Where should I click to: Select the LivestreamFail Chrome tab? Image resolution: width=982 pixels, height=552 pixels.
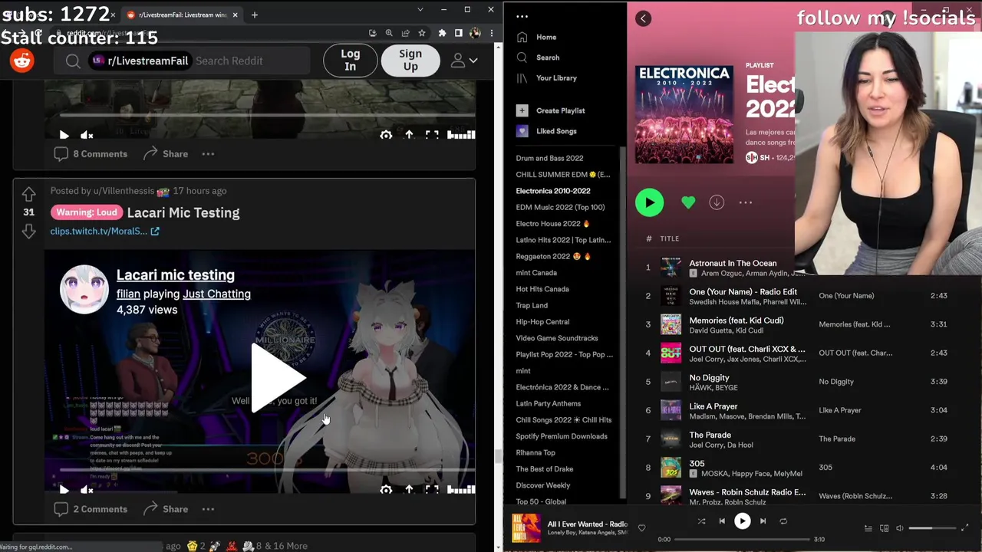[x=182, y=15]
